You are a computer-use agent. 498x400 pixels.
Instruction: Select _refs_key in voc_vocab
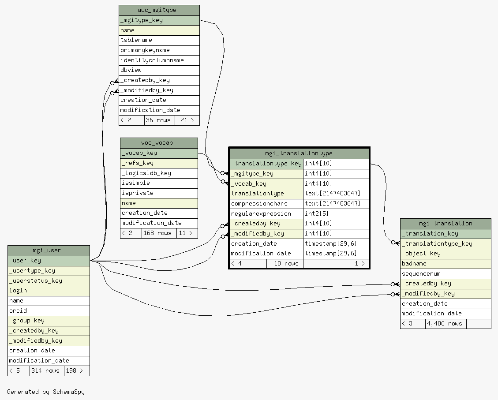(159, 163)
